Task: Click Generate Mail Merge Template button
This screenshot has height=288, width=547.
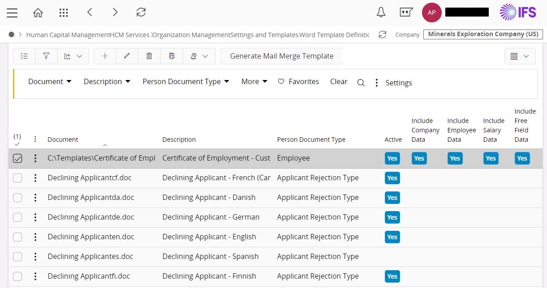Action: [281, 56]
